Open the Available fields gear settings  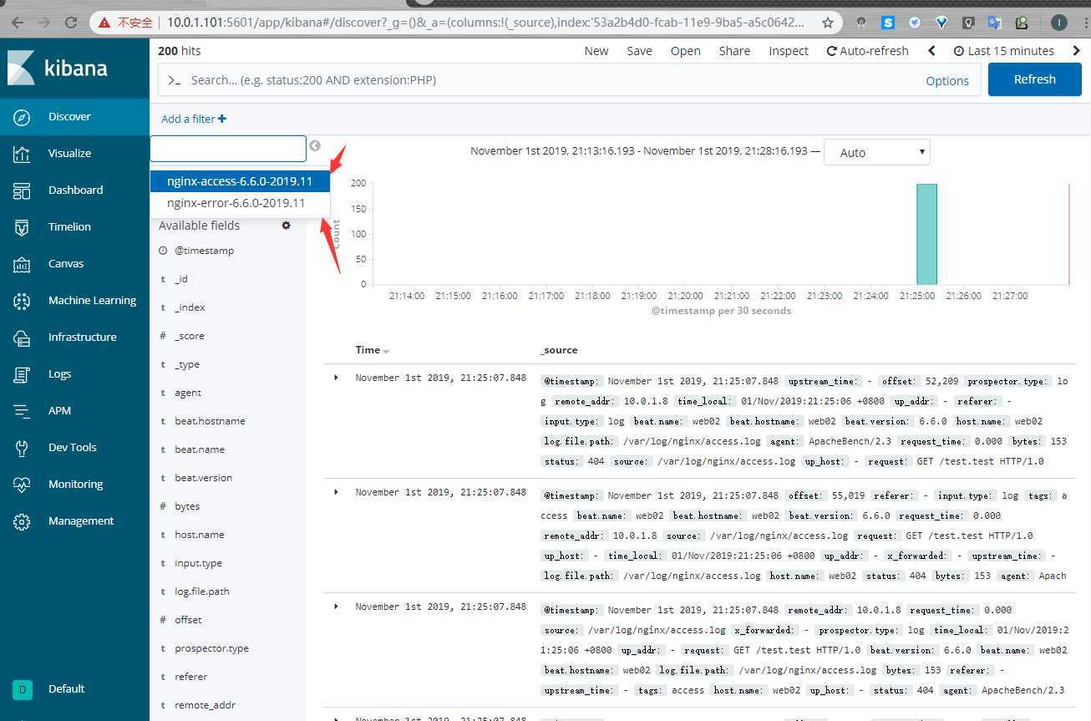287,226
